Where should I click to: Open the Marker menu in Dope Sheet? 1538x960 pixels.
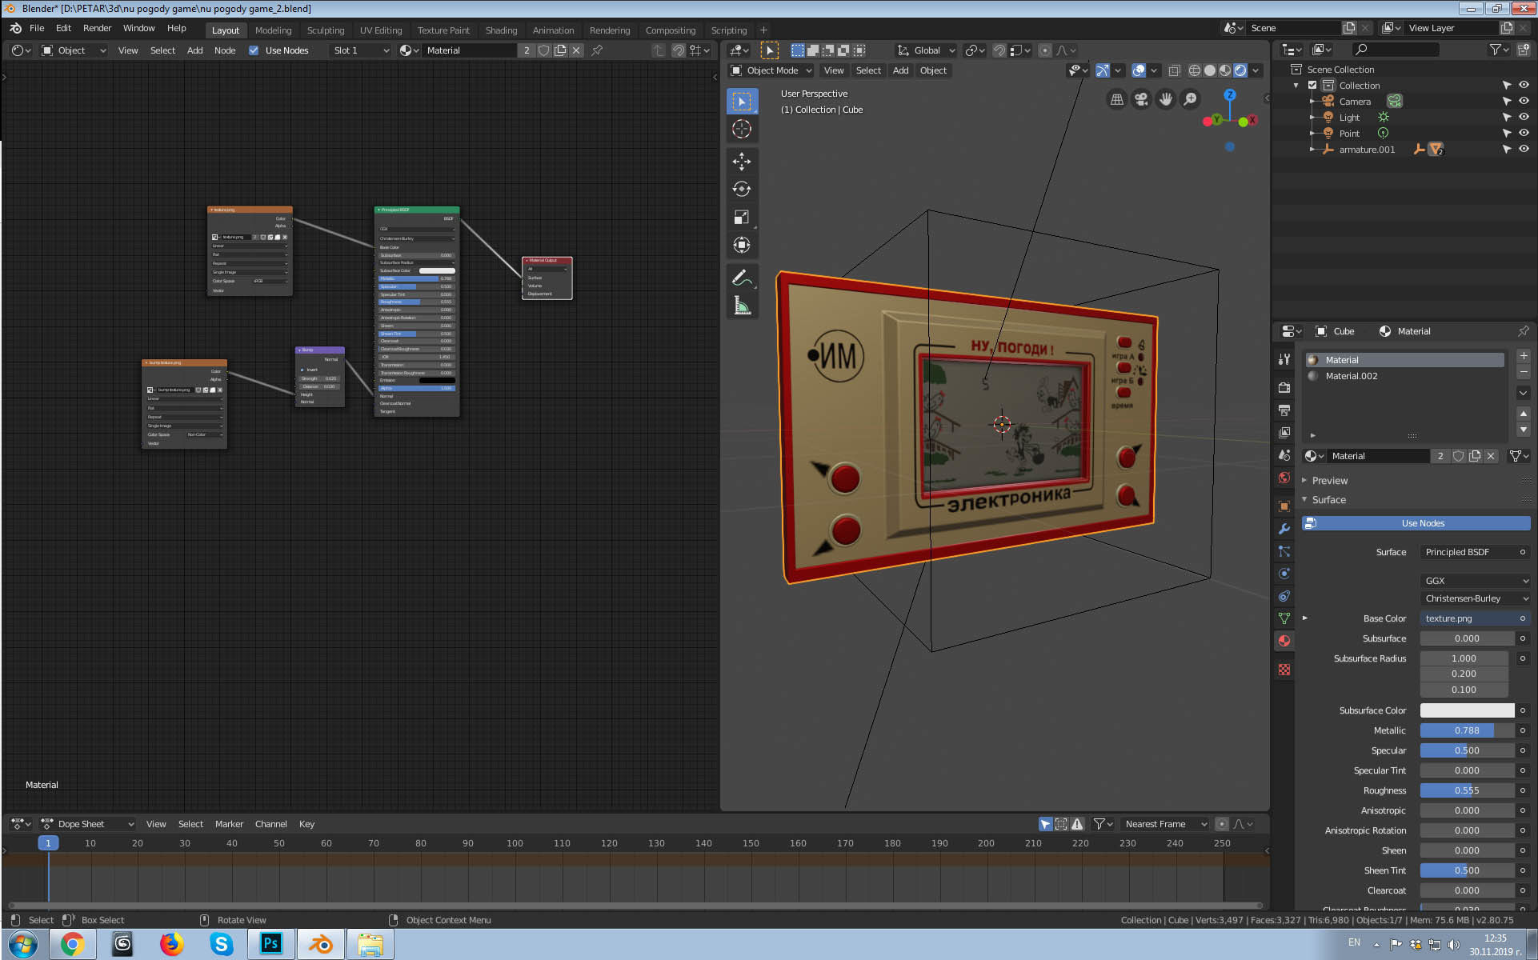pos(229,824)
